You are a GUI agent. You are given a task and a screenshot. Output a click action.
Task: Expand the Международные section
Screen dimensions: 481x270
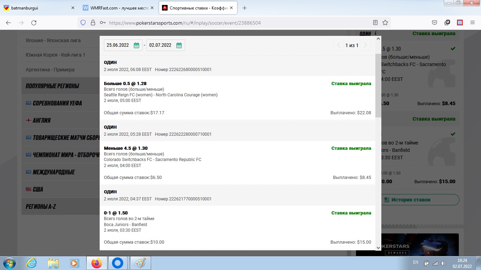(60, 172)
